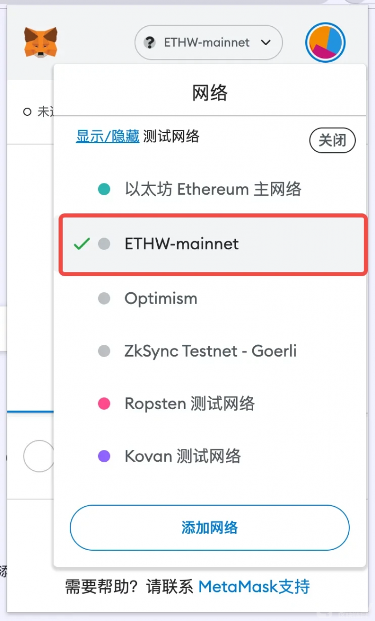This screenshot has width=375, height=621.
Task: Click the dropdown chevron arrow in header
Action: click(266, 42)
